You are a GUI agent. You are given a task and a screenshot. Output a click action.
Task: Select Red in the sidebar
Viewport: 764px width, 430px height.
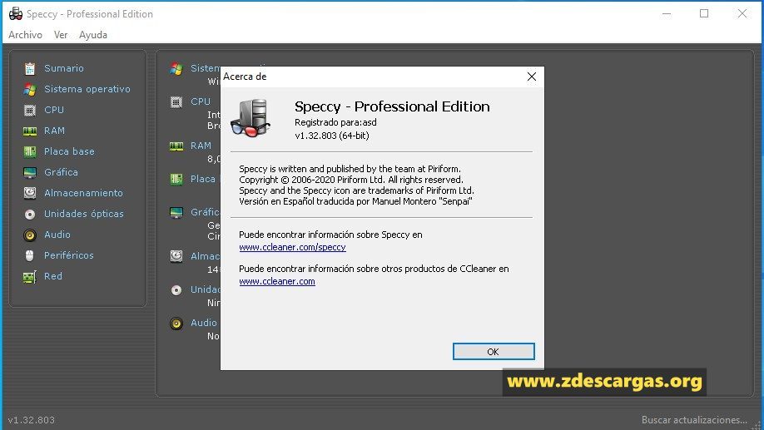click(53, 276)
